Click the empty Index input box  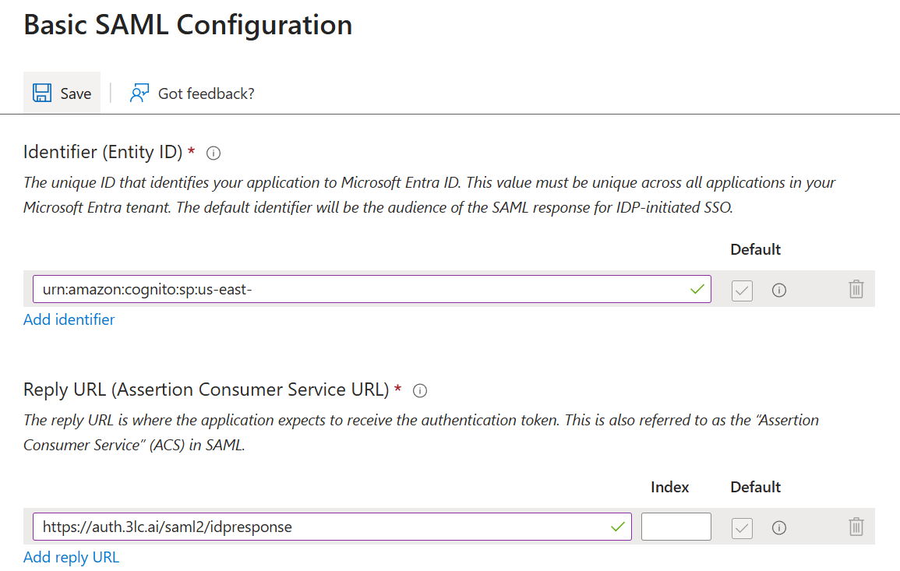[676, 527]
